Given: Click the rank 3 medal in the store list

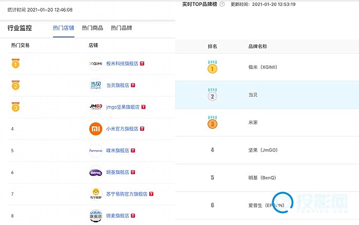Looking at the screenshot, I should [15, 107].
